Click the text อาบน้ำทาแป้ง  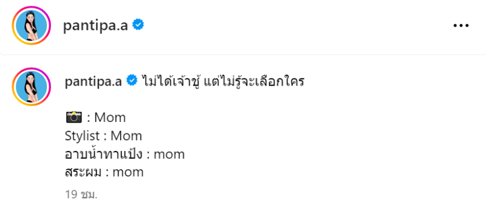tap(103, 154)
